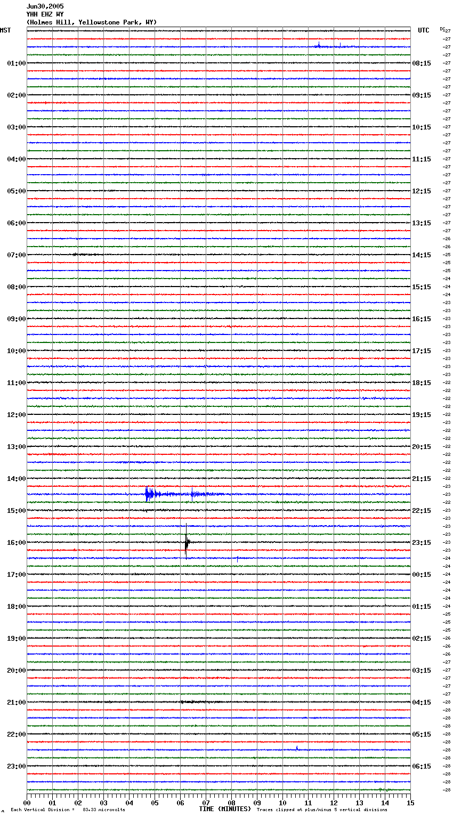453x817 pixels.
Task: Click the 03 minute tick label
Action: click(x=104, y=803)
